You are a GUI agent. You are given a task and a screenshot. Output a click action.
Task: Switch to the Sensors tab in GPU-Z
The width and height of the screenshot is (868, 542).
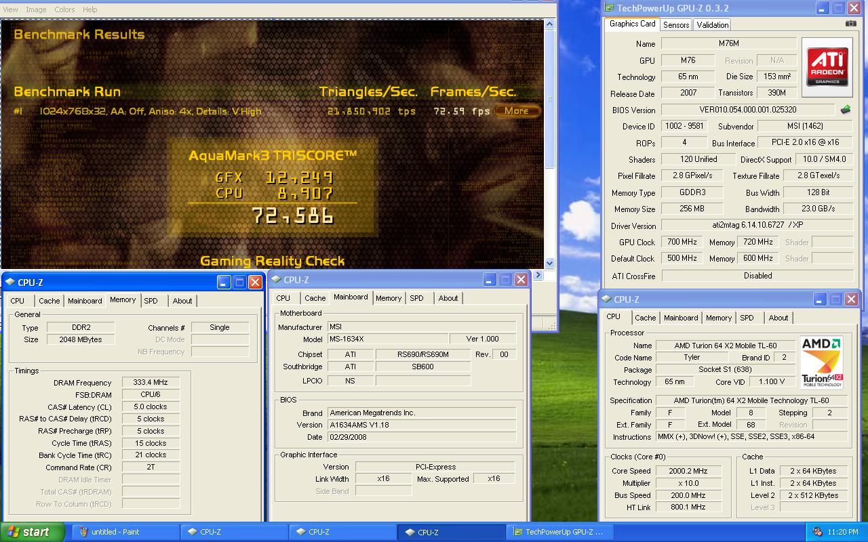(x=676, y=25)
